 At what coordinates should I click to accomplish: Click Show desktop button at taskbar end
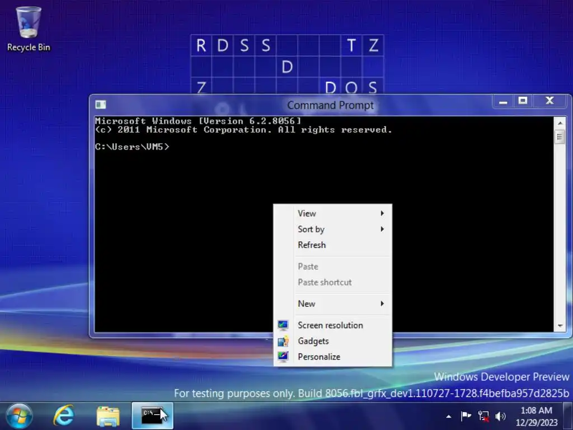[x=568, y=416]
